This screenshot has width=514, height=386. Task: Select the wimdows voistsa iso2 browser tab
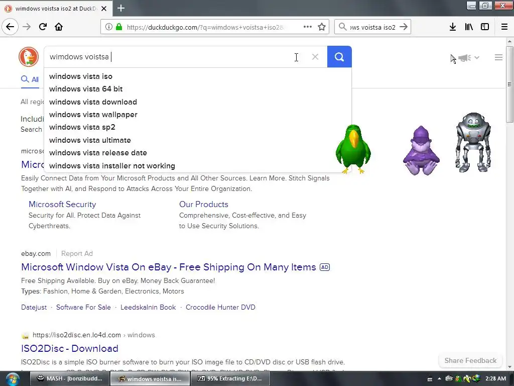coord(56,9)
